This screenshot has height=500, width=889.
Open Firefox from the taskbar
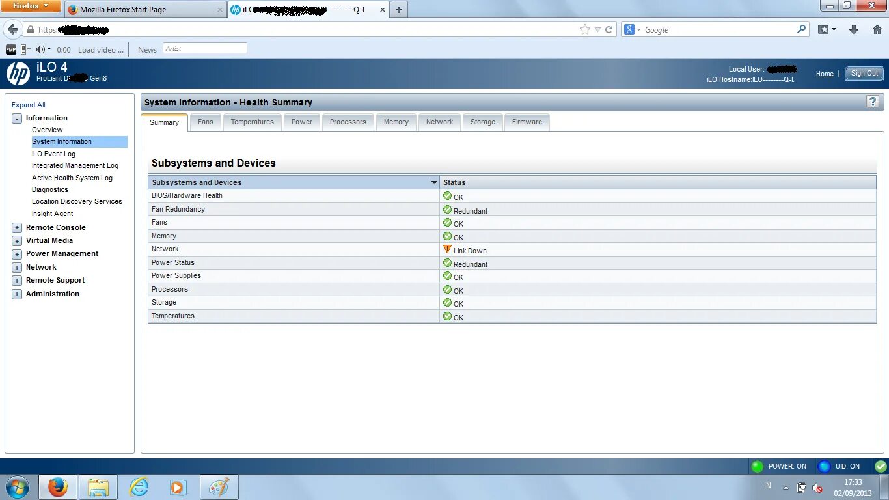click(x=58, y=487)
